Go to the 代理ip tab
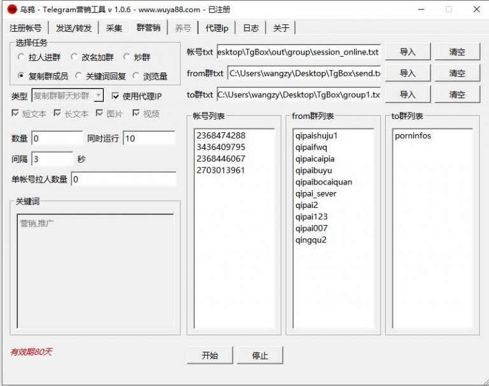This screenshot has height=386, width=489. coord(216,28)
